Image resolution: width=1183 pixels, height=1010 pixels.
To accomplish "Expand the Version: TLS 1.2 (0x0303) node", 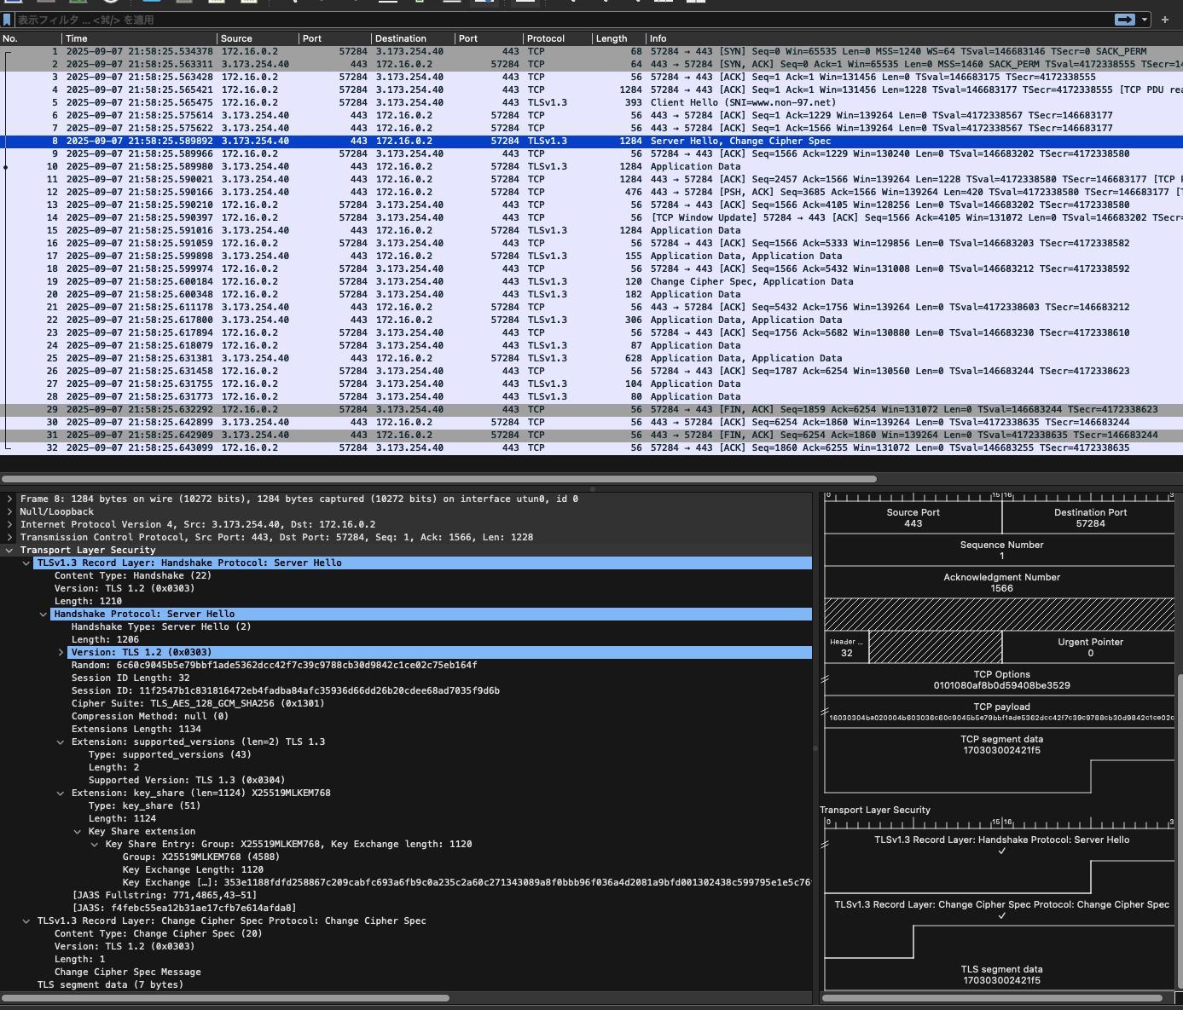I will click(x=61, y=653).
